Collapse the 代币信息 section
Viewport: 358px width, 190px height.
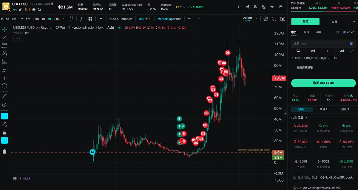[299, 118]
